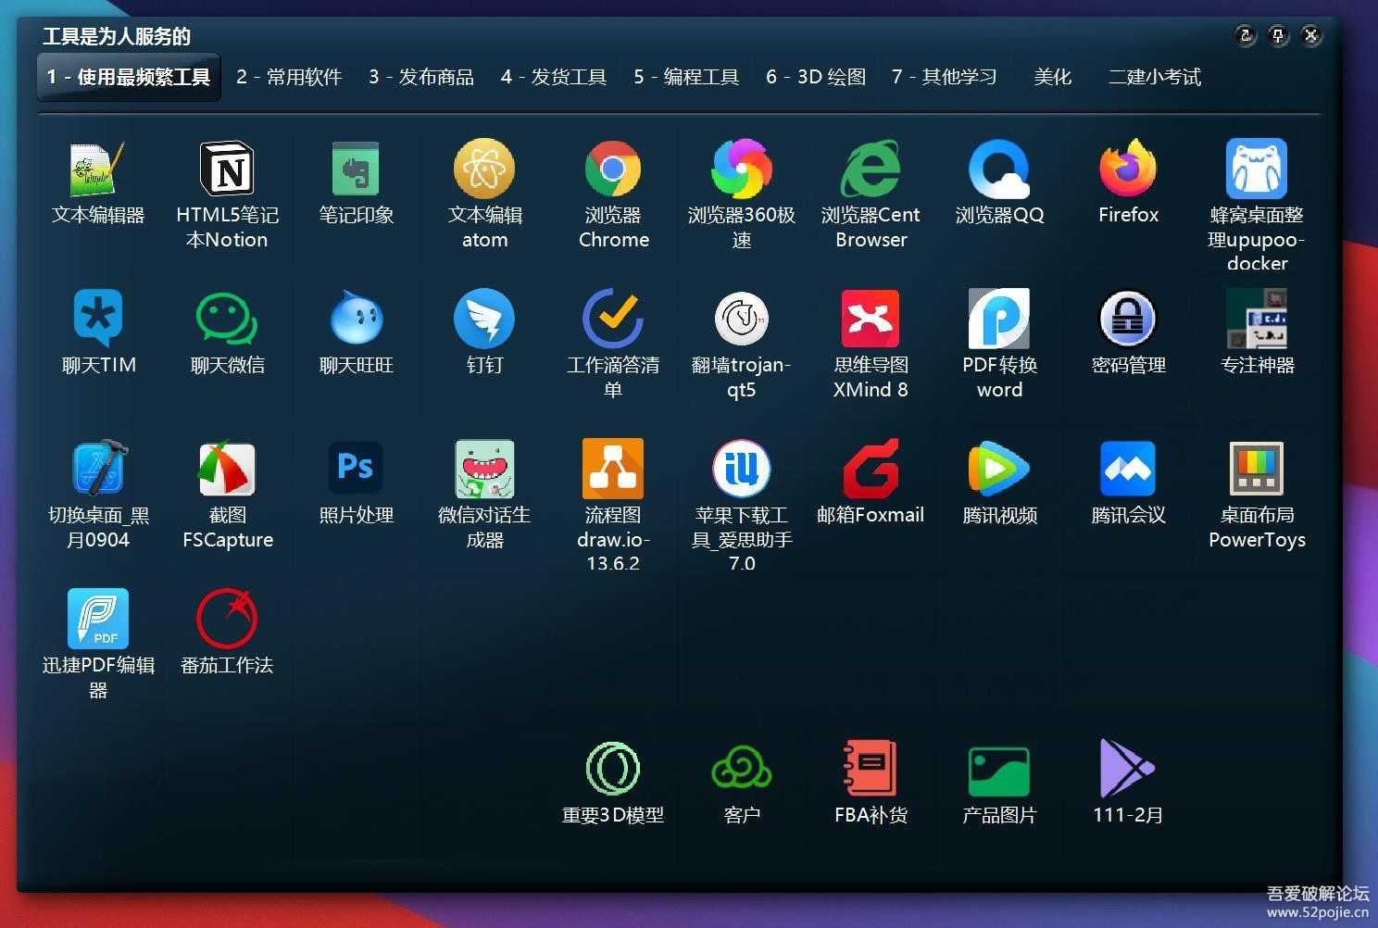Open 密码管理 password manager icon

pyautogui.click(x=1128, y=320)
